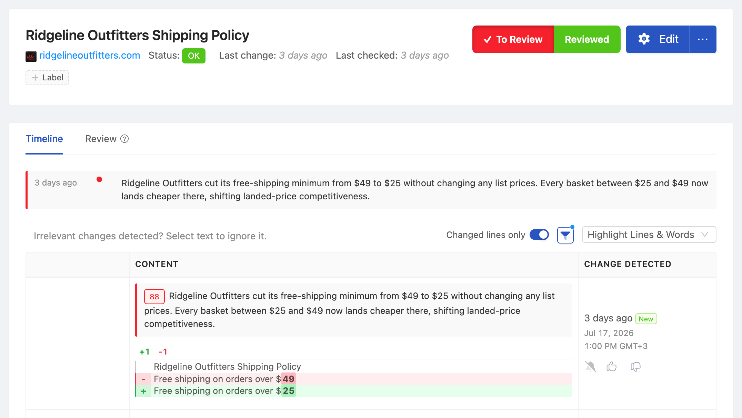742x418 pixels.
Task: Select the removed line 'orders over $49'
Action: point(354,379)
